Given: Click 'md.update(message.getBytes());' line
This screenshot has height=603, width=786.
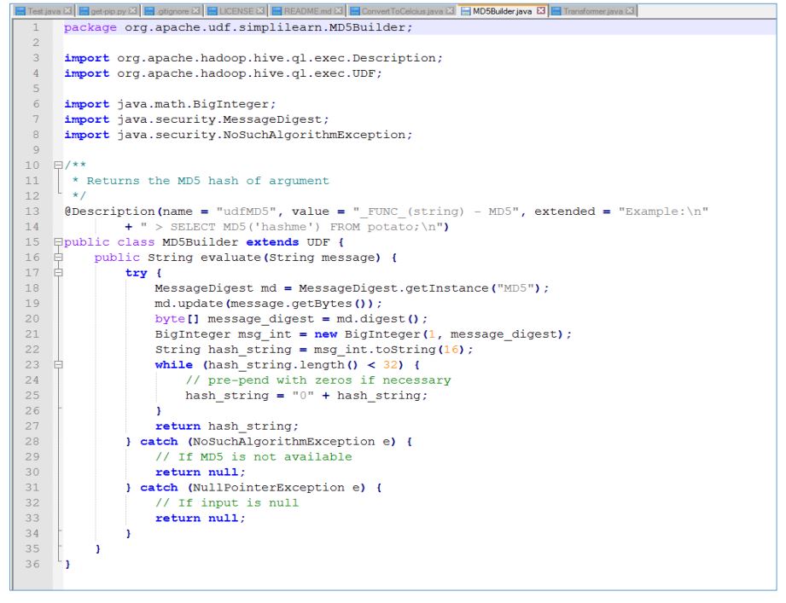Looking at the screenshot, I should tap(268, 304).
